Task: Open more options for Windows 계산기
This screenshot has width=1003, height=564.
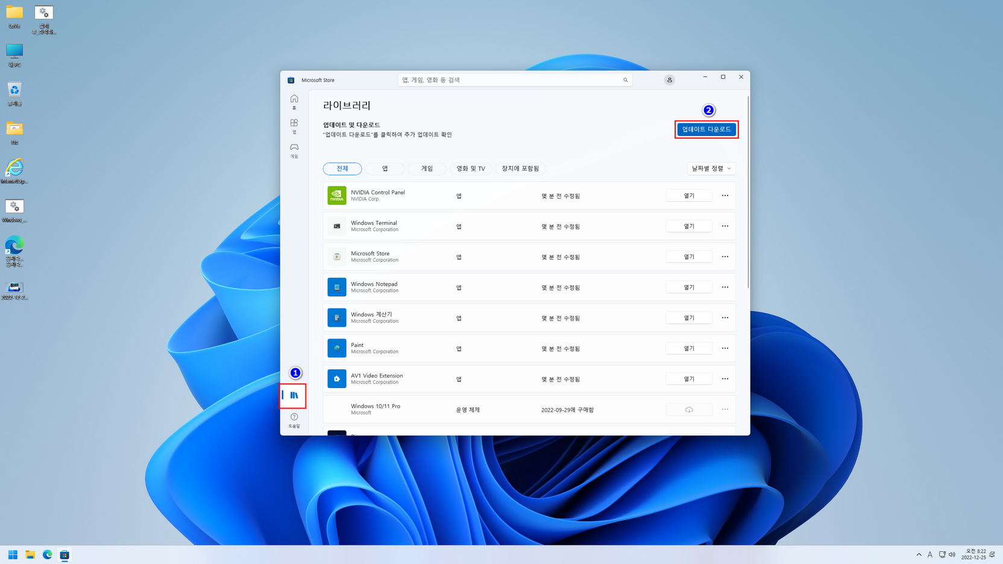Action: [725, 318]
